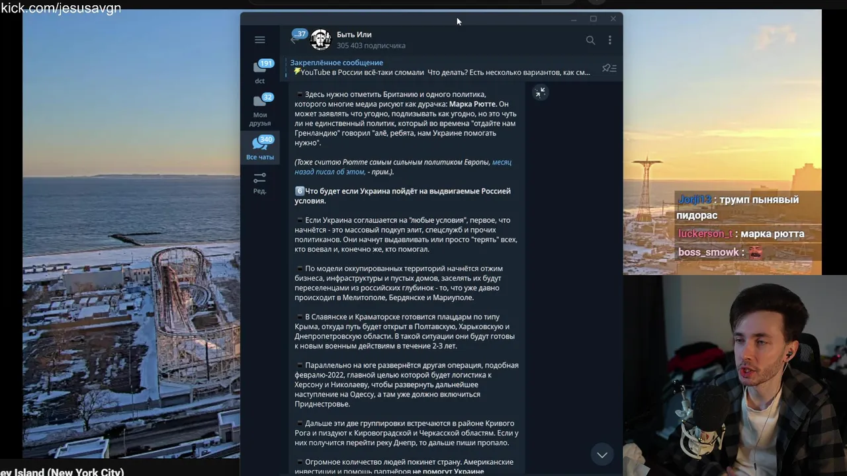Viewport: 847px width, 476px height.
Task: Click the paragraph starting По модели оккупированных территорий
Action: pyautogui.click(x=399, y=283)
